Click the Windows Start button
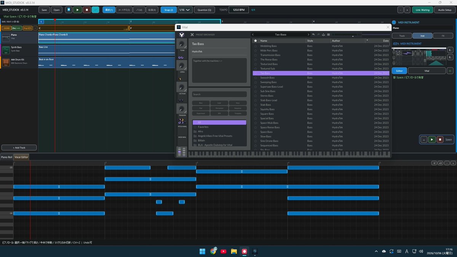The height and width of the screenshot is (257, 457). pyautogui.click(x=203, y=251)
